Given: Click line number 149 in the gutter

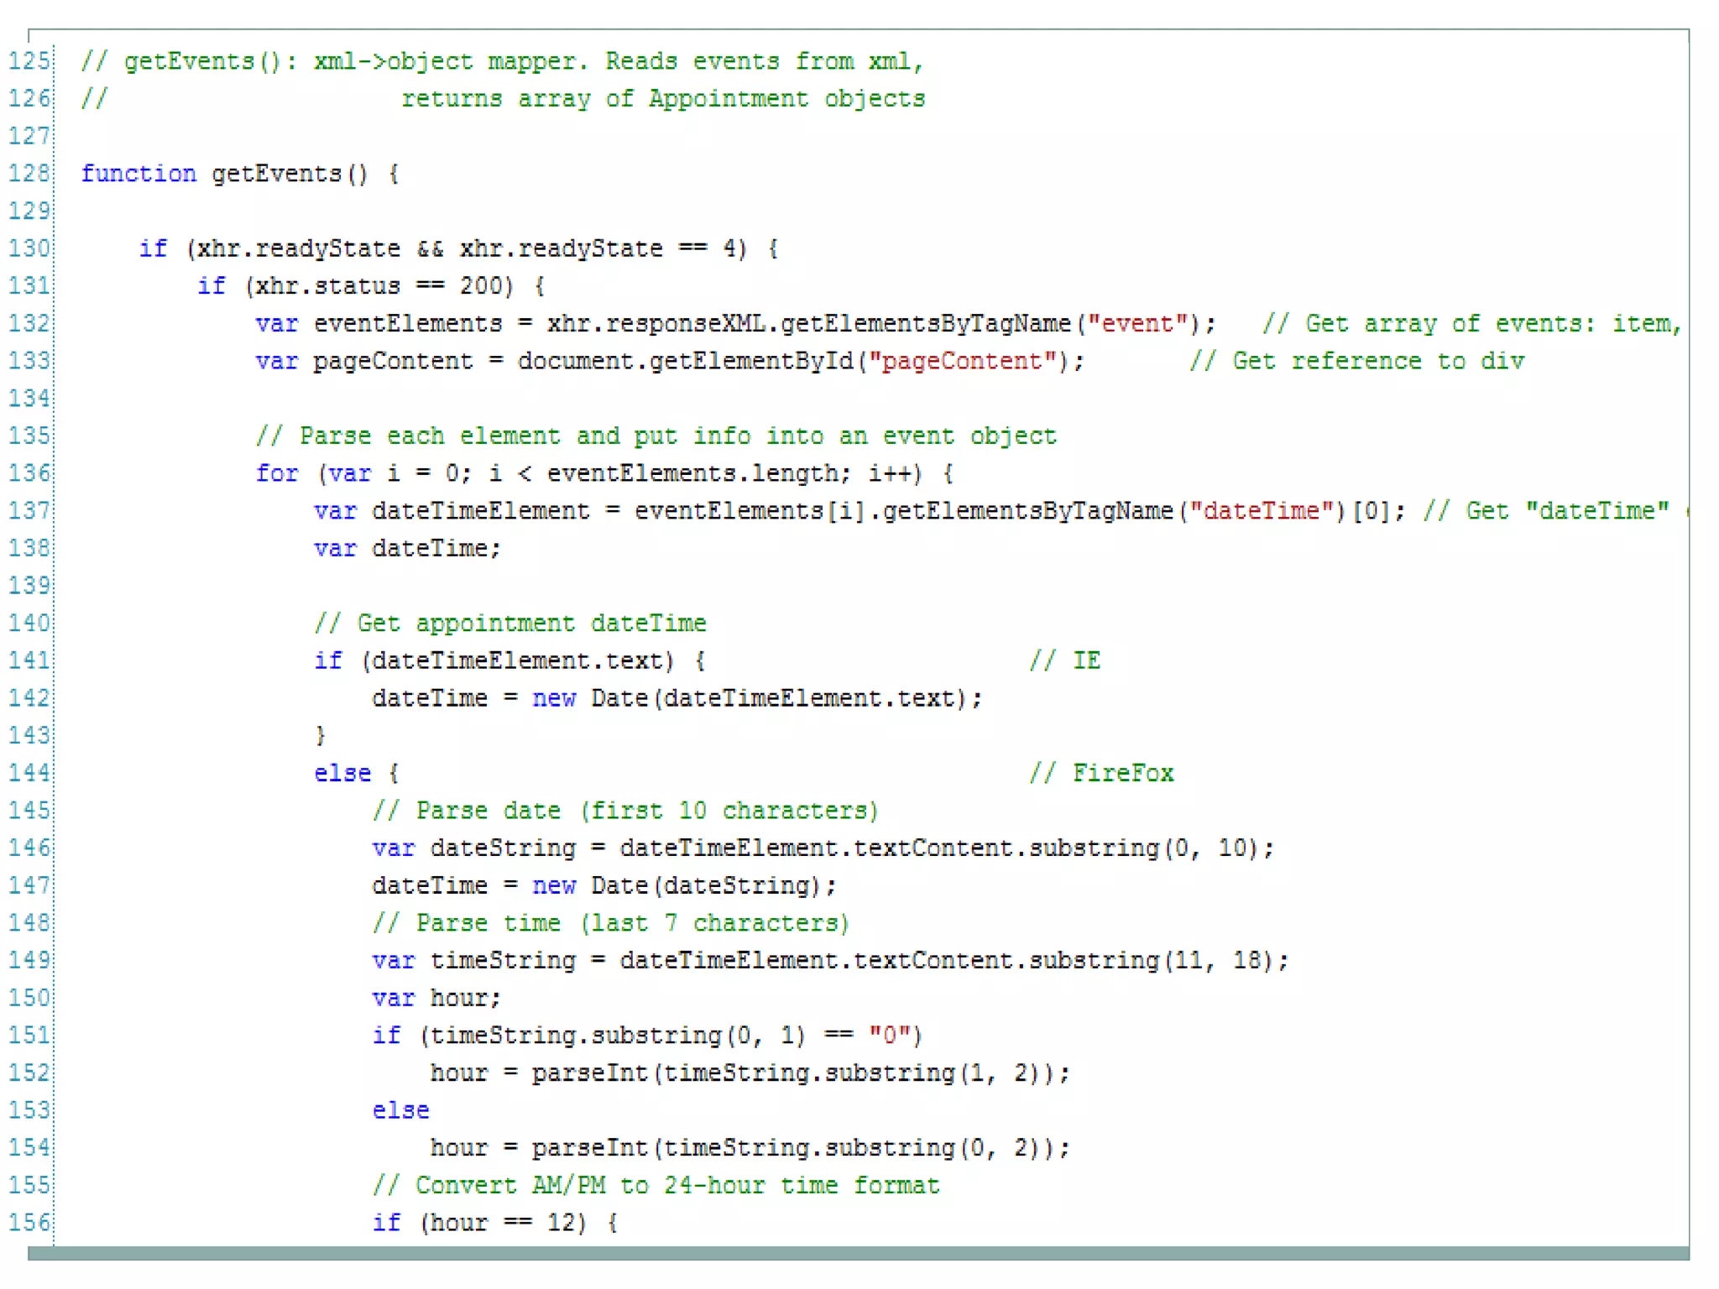Looking at the screenshot, I should (x=29, y=960).
